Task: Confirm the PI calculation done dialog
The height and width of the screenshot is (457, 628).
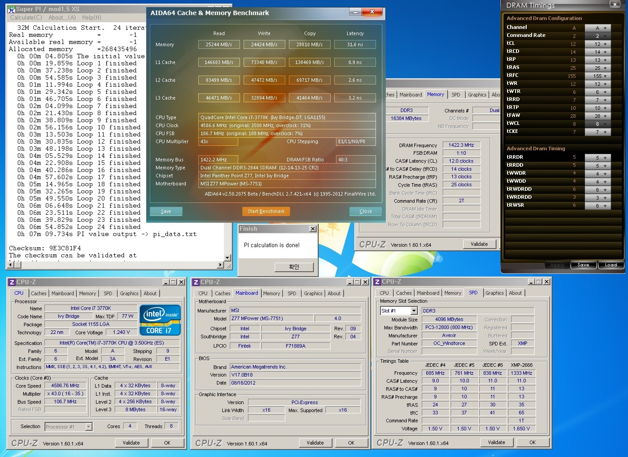Action: tap(294, 267)
